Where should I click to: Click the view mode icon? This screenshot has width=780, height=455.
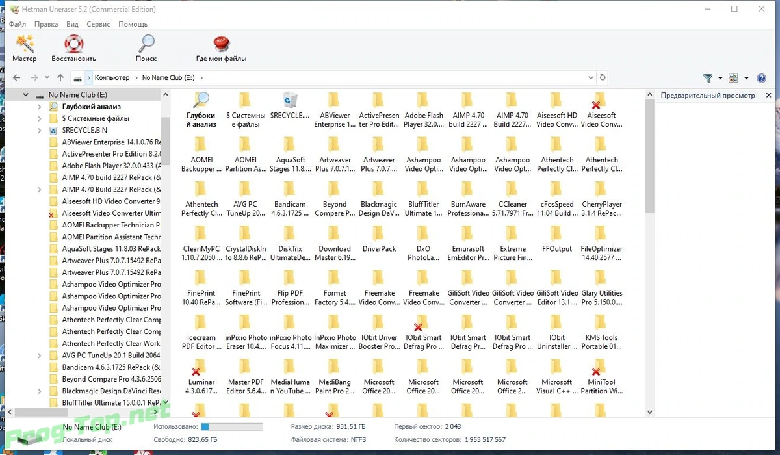[734, 78]
